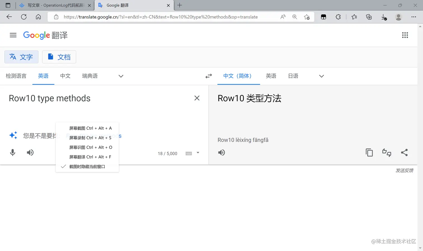Open Collections panel
This screenshot has height=251, width=423.
coord(369,17)
